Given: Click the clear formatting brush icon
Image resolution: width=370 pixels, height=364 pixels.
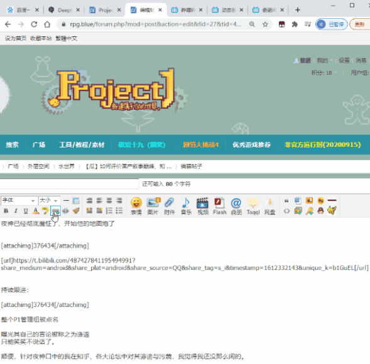Looking at the screenshot, I should coord(76,210).
